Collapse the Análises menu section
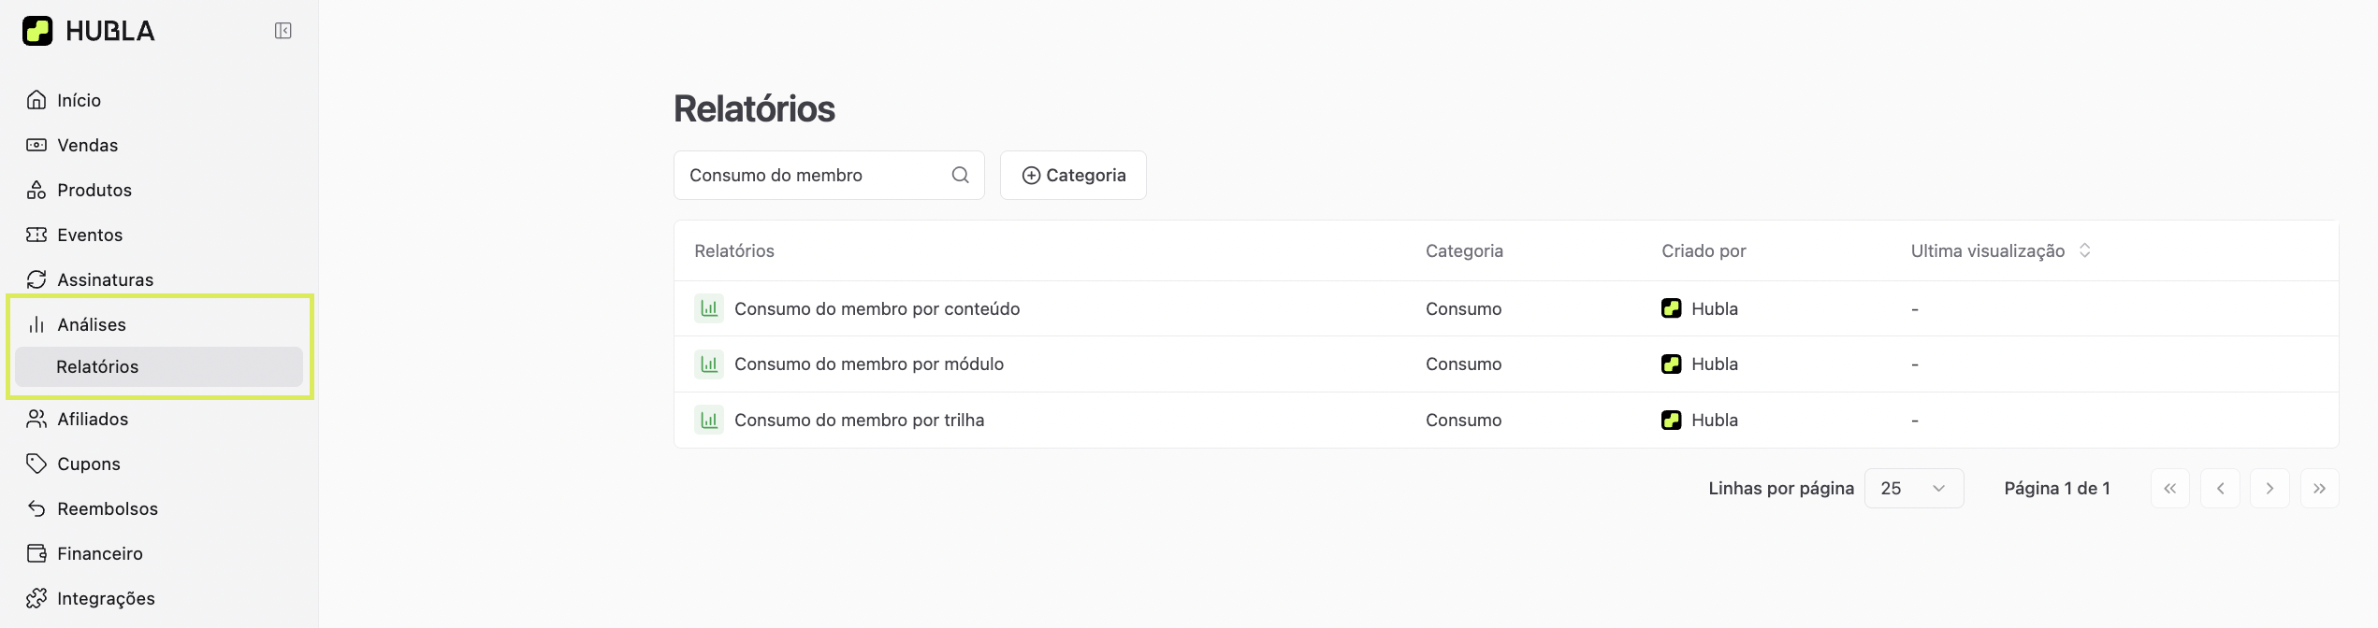 pyautogui.click(x=92, y=324)
